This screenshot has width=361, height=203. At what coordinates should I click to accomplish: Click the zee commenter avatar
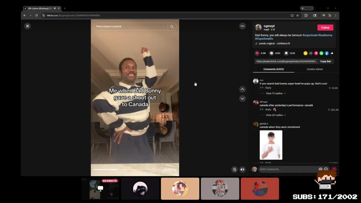(x=256, y=81)
